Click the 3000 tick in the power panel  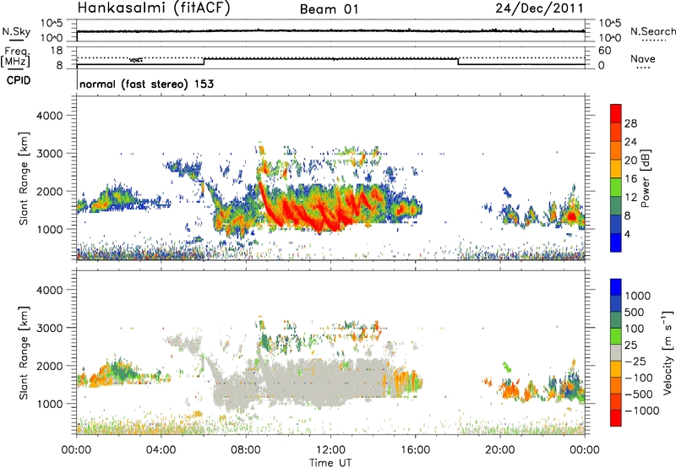click(x=49, y=154)
